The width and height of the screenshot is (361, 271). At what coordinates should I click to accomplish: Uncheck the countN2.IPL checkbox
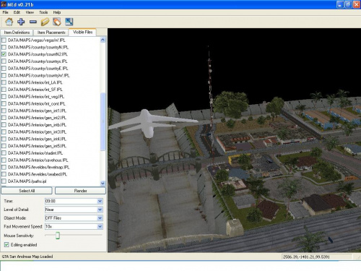[4, 54]
